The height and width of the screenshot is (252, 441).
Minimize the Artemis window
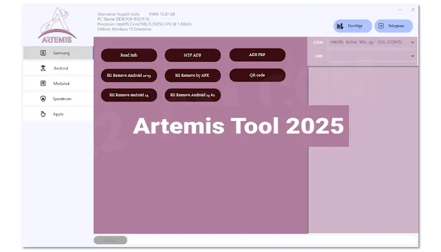click(x=399, y=10)
